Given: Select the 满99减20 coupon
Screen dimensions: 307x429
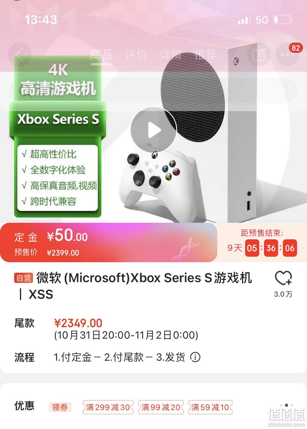Looking at the screenshot, I should (x=161, y=407).
